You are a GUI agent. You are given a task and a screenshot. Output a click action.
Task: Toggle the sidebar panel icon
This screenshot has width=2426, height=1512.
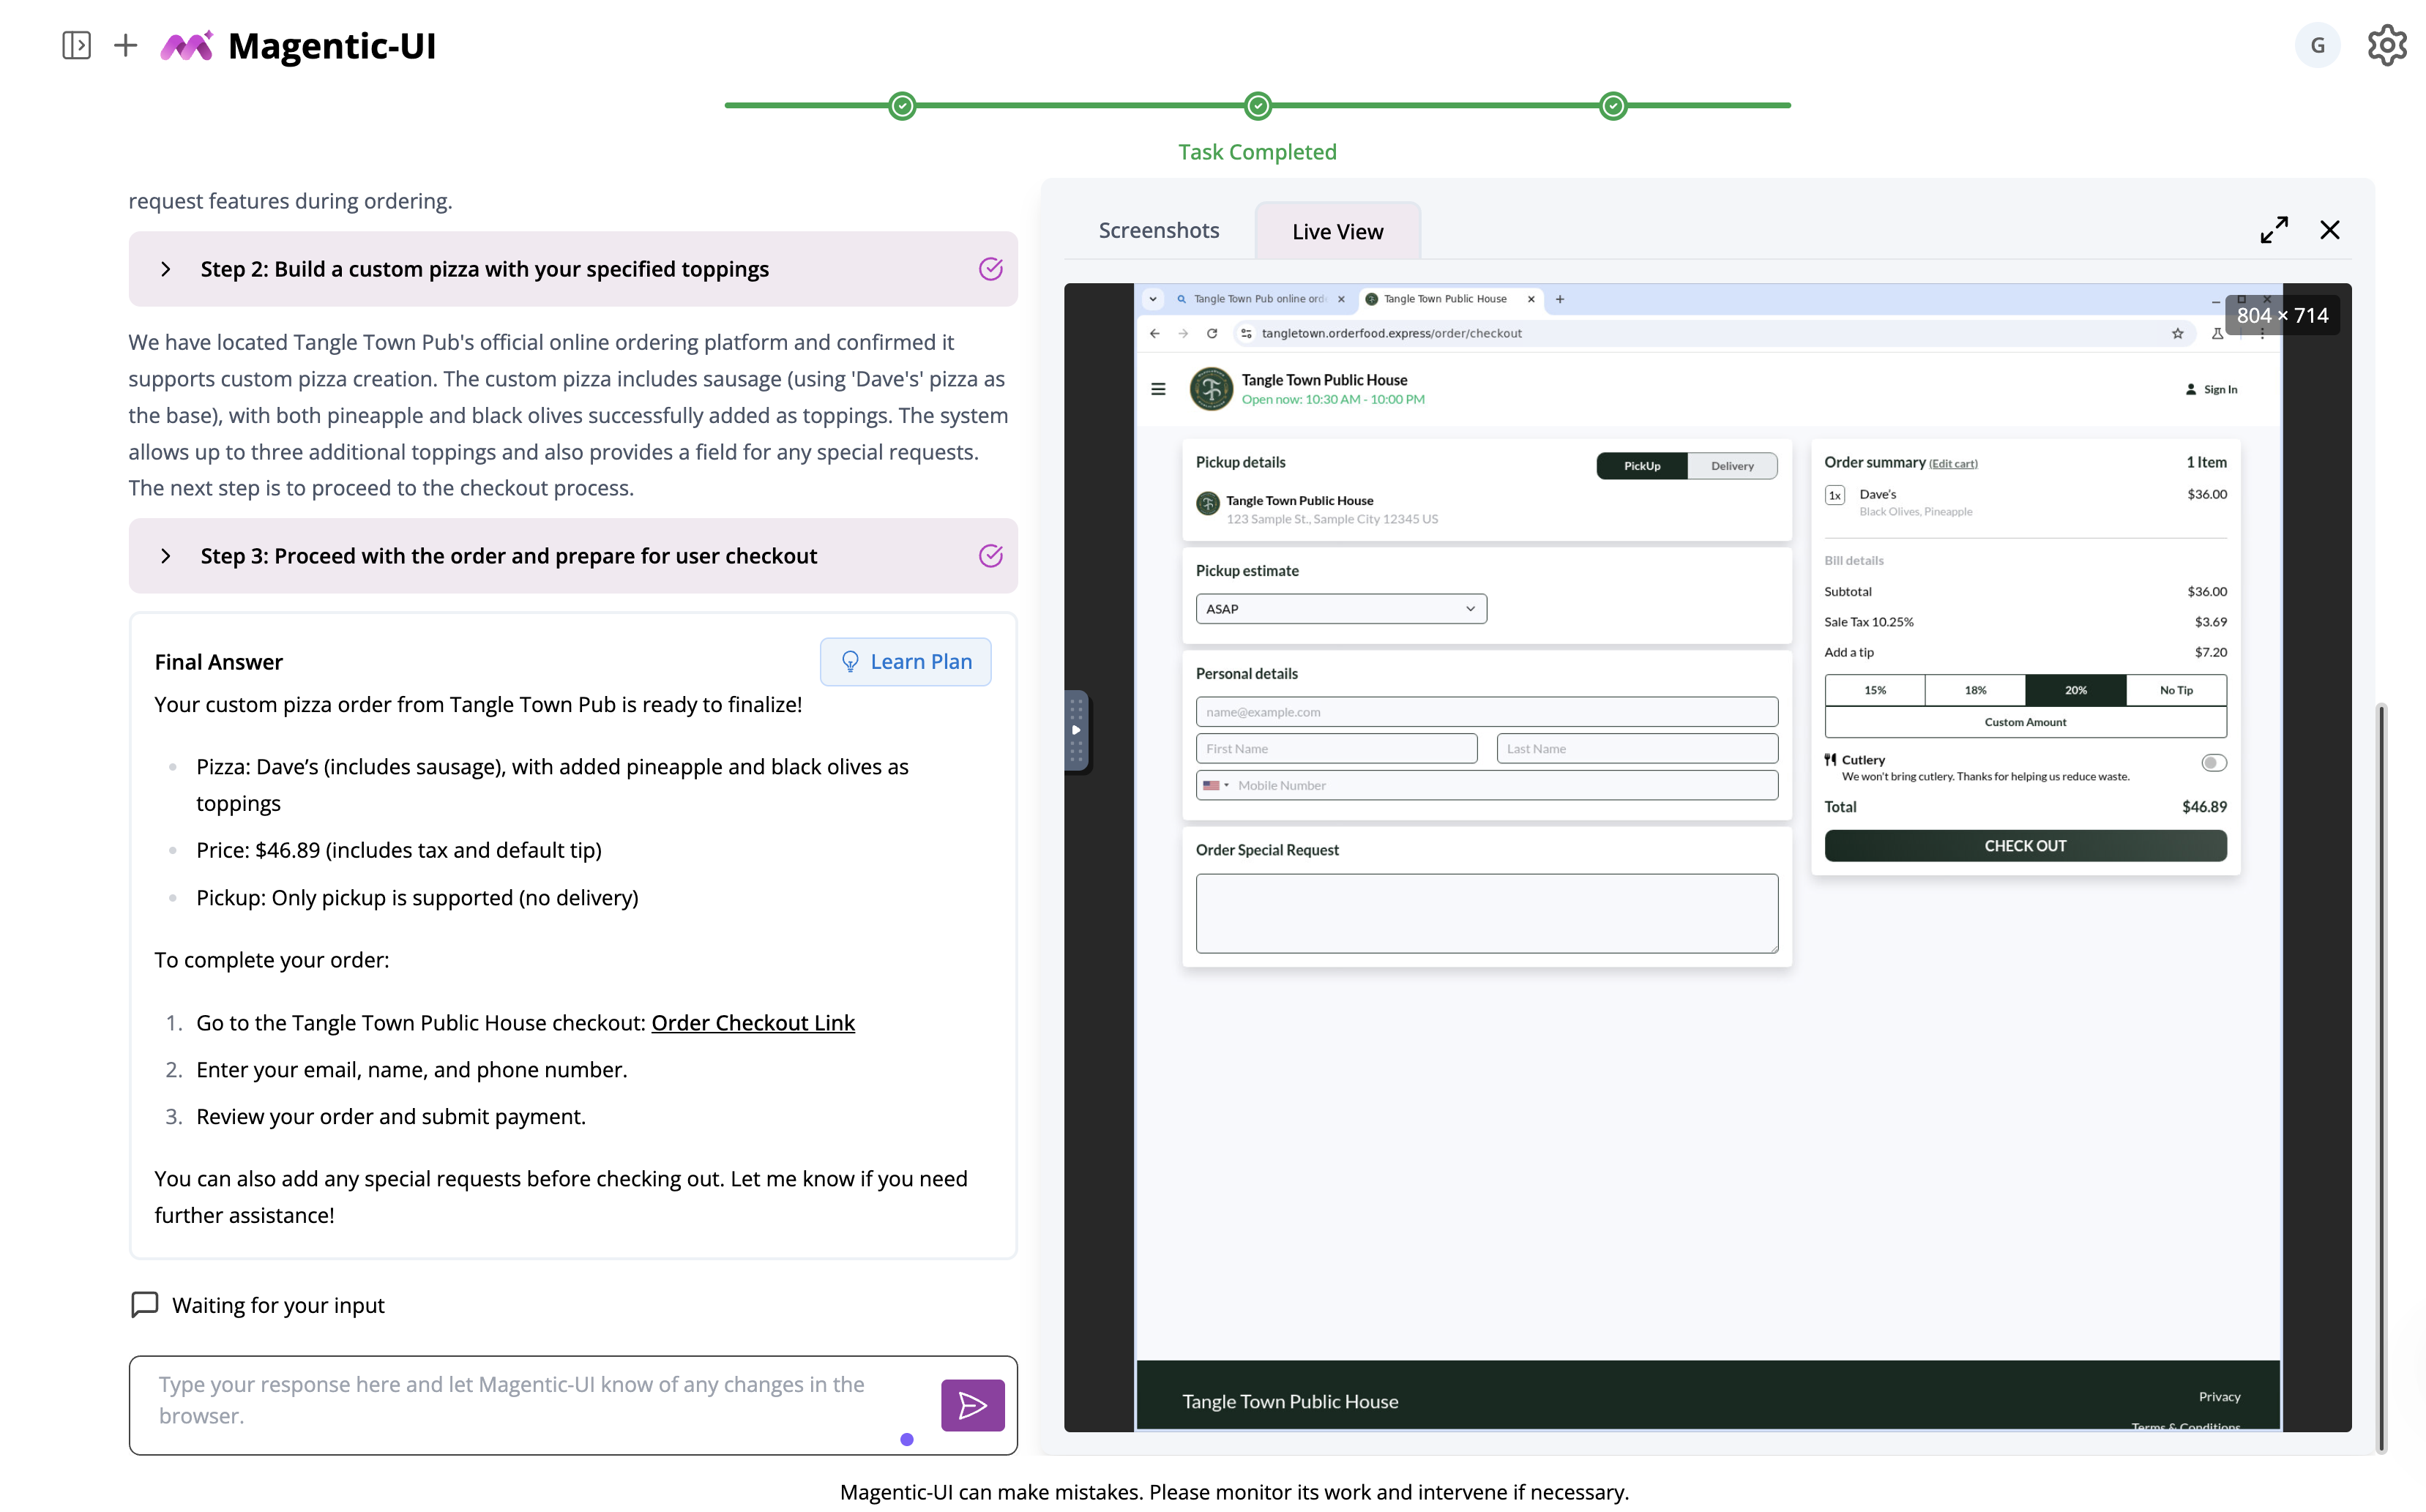(x=76, y=45)
